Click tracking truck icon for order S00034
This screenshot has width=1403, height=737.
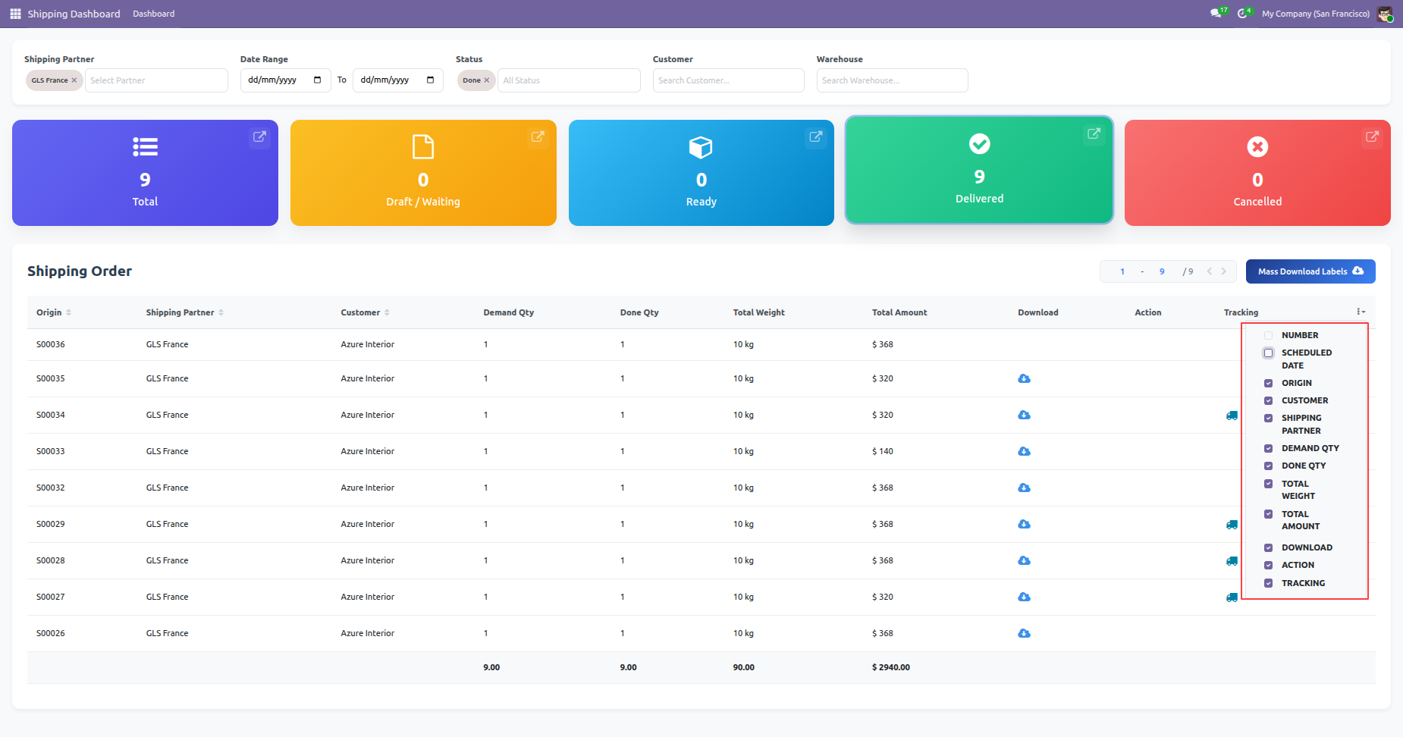pyautogui.click(x=1232, y=416)
